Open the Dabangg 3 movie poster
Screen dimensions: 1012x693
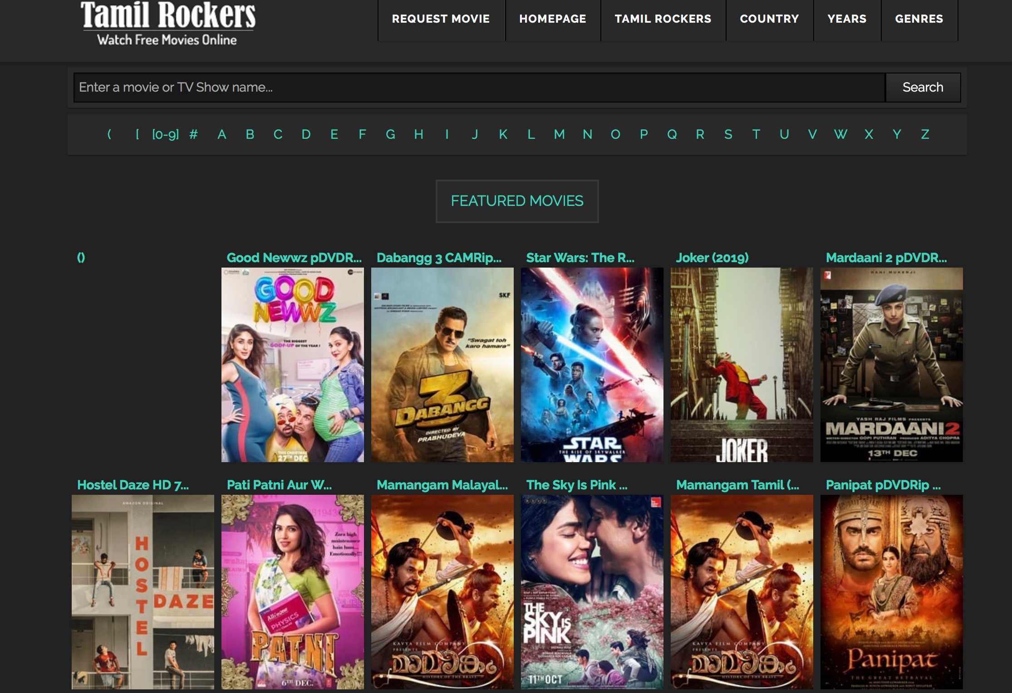point(442,365)
